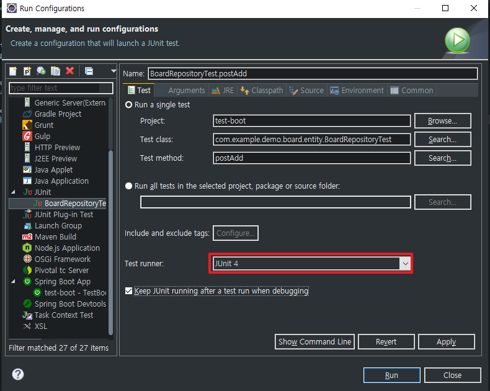
Task: Select the Maven Build m2 icon
Action: [27, 237]
